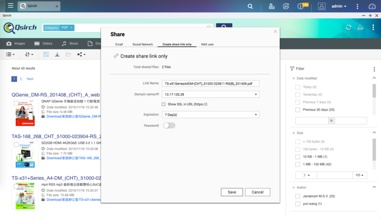Image resolution: width=381 pixels, height=217 pixels.
Task: Switch to the Social Network tab
Action: pos(142,44)
